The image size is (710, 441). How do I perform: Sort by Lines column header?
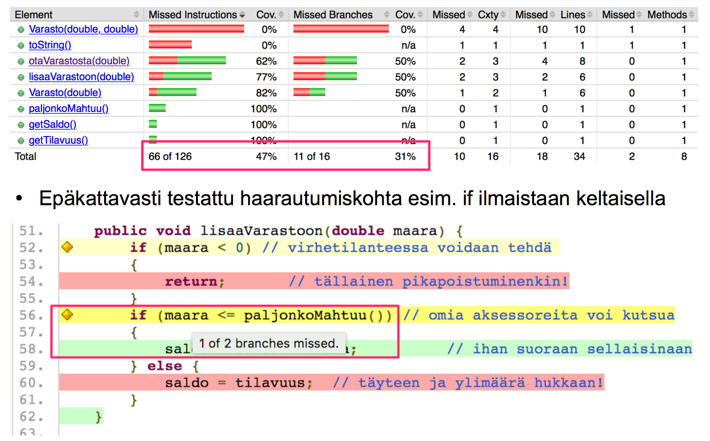pos(573,15)
